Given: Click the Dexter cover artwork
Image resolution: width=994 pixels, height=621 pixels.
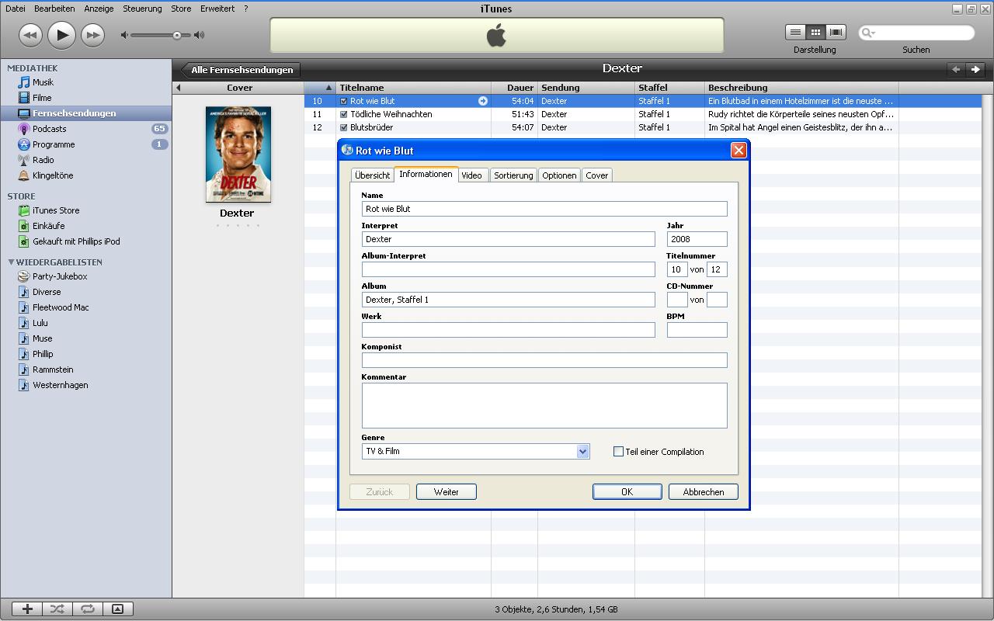Looking at the screenshot, I should pyautogui.click(x=238, y=154).
